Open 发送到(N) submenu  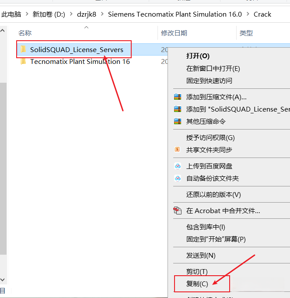pos(201,256)
